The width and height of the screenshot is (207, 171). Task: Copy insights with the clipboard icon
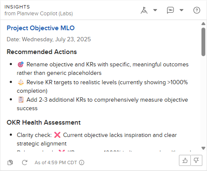click(10, 162)
